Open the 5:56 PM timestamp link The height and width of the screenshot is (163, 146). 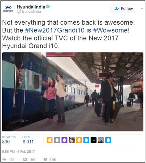(18, 152)
